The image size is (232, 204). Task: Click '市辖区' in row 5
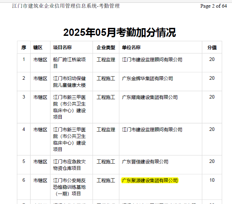(40, 162)
